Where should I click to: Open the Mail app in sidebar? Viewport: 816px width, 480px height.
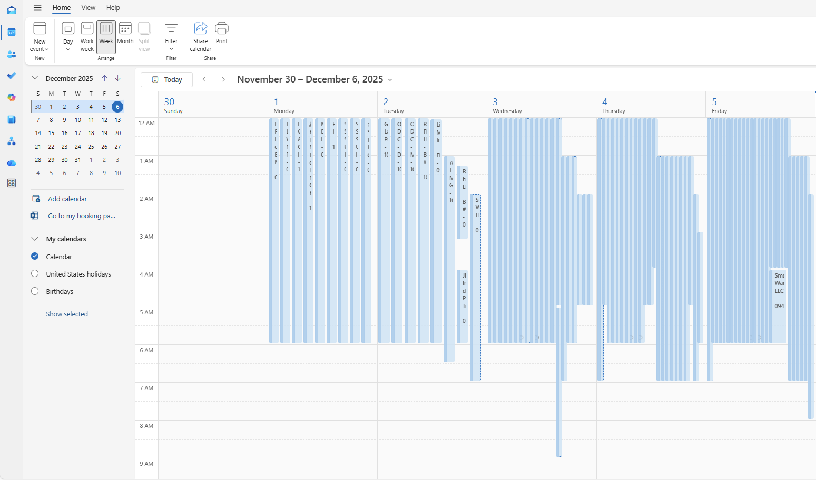point(12,11)
